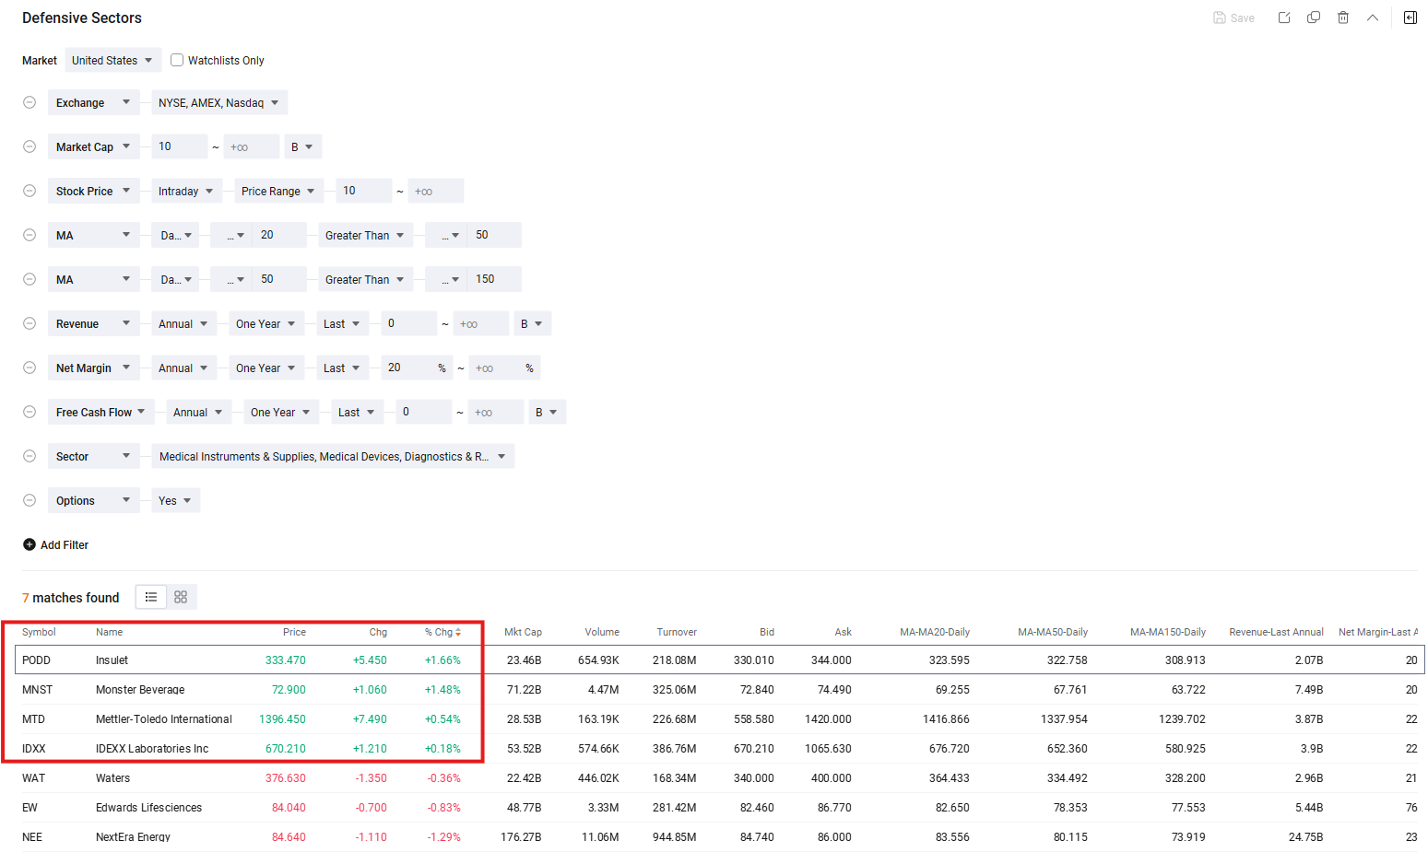Open the Market Cap unit B dropdown
Screen dimensions: 1428x864
point(302,146)
